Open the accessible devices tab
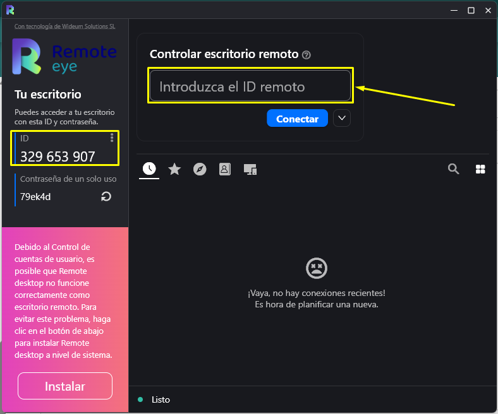This screenshot has height=414, width=498. pos(250,169)
